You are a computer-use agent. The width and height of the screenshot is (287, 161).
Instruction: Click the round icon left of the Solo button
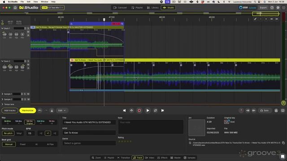click(x=241, y=110)
